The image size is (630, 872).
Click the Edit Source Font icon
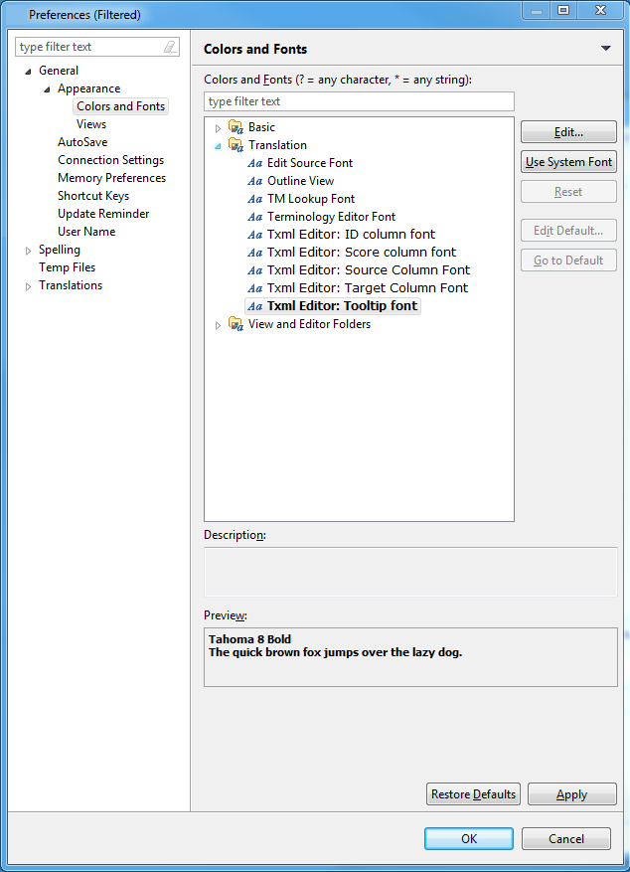255,163
